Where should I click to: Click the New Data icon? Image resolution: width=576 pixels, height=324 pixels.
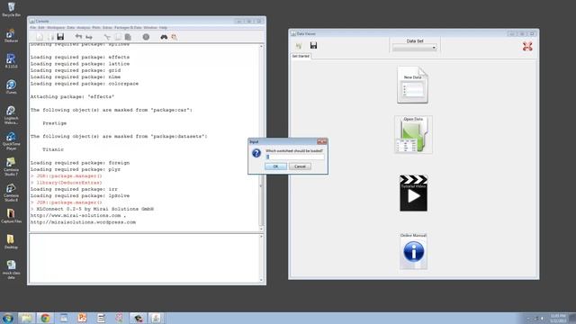coord(412,85)
